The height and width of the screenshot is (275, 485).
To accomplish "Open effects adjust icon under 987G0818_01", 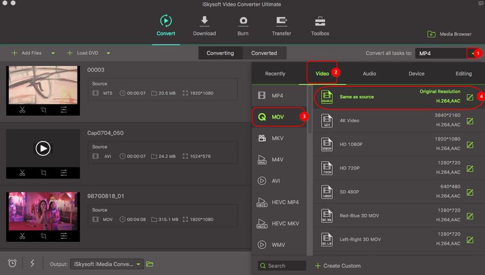I will [64, 236].
